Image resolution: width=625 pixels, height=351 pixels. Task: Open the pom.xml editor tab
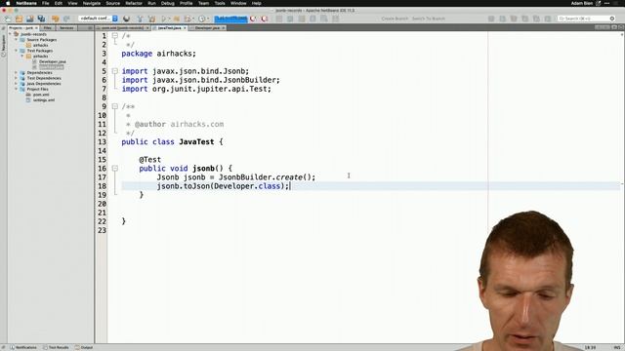coord(122,28)
